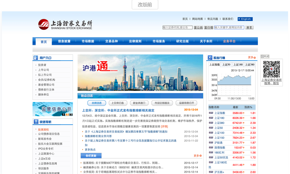Click the Shanghai Stock Exchange logo
The width and height of the screenshot is (290, 174).
[x=65, y=24]
